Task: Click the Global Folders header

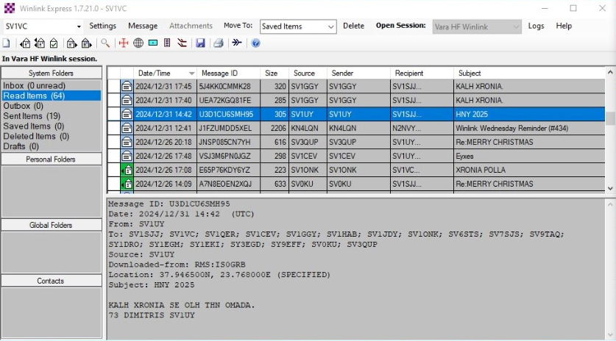Action: pos(51,225)
